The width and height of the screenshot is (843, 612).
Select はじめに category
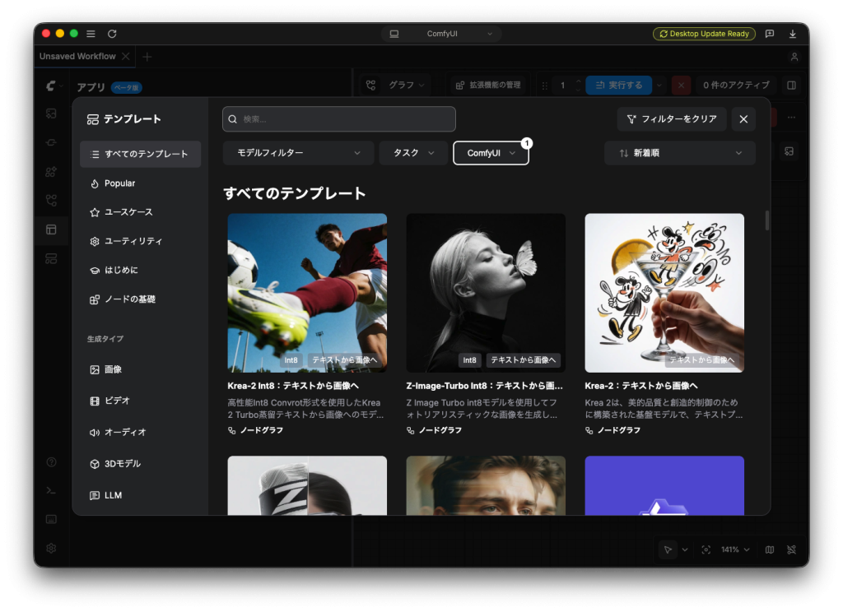point(140,270)
